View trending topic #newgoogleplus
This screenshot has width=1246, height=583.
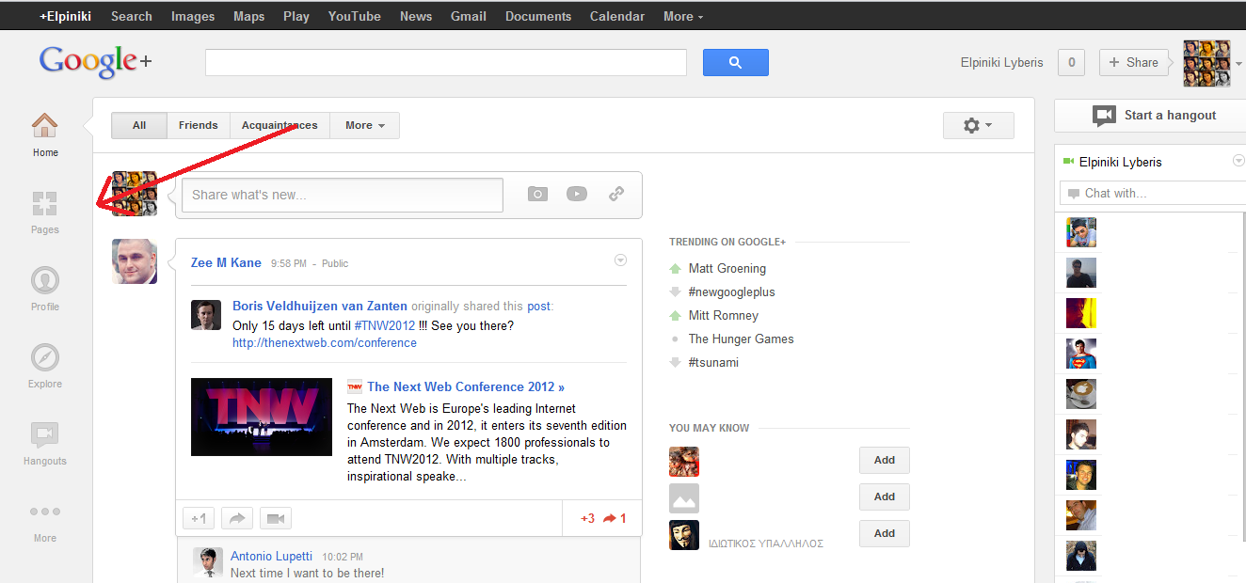point(732,291)
